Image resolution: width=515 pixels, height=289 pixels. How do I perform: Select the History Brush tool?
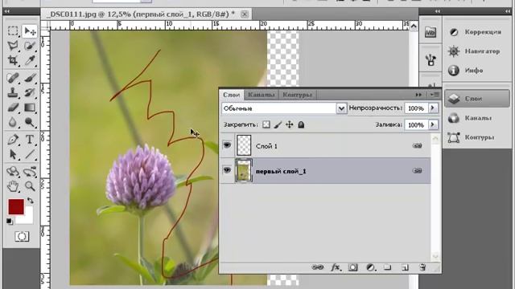30,93
